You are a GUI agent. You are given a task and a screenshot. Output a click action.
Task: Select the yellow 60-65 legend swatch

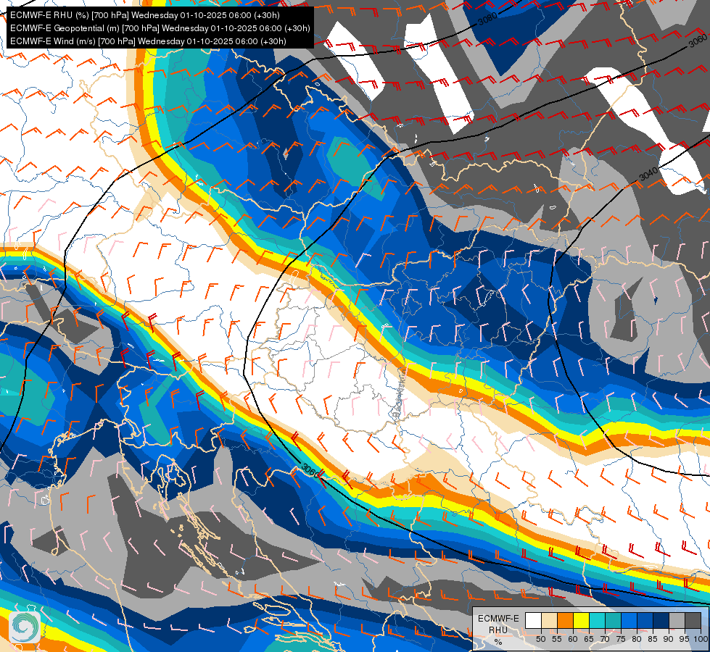(582, 620)
